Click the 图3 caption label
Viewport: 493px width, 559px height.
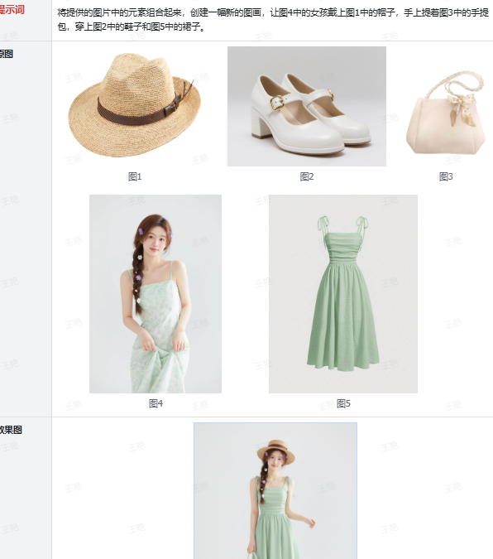point(446,176)
